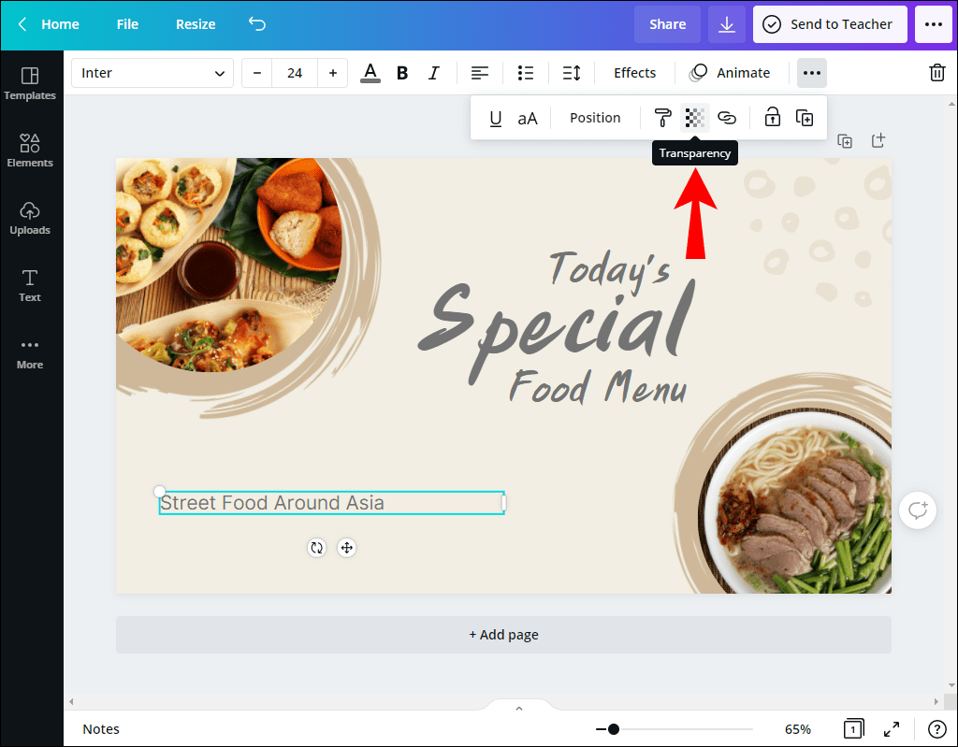
Task: Open the Resize menu
Action: tap(195, 23)
